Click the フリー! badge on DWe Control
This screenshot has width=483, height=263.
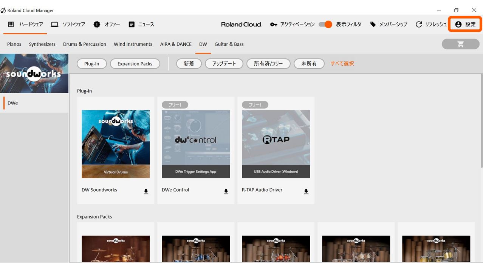[x=175, y=105]
